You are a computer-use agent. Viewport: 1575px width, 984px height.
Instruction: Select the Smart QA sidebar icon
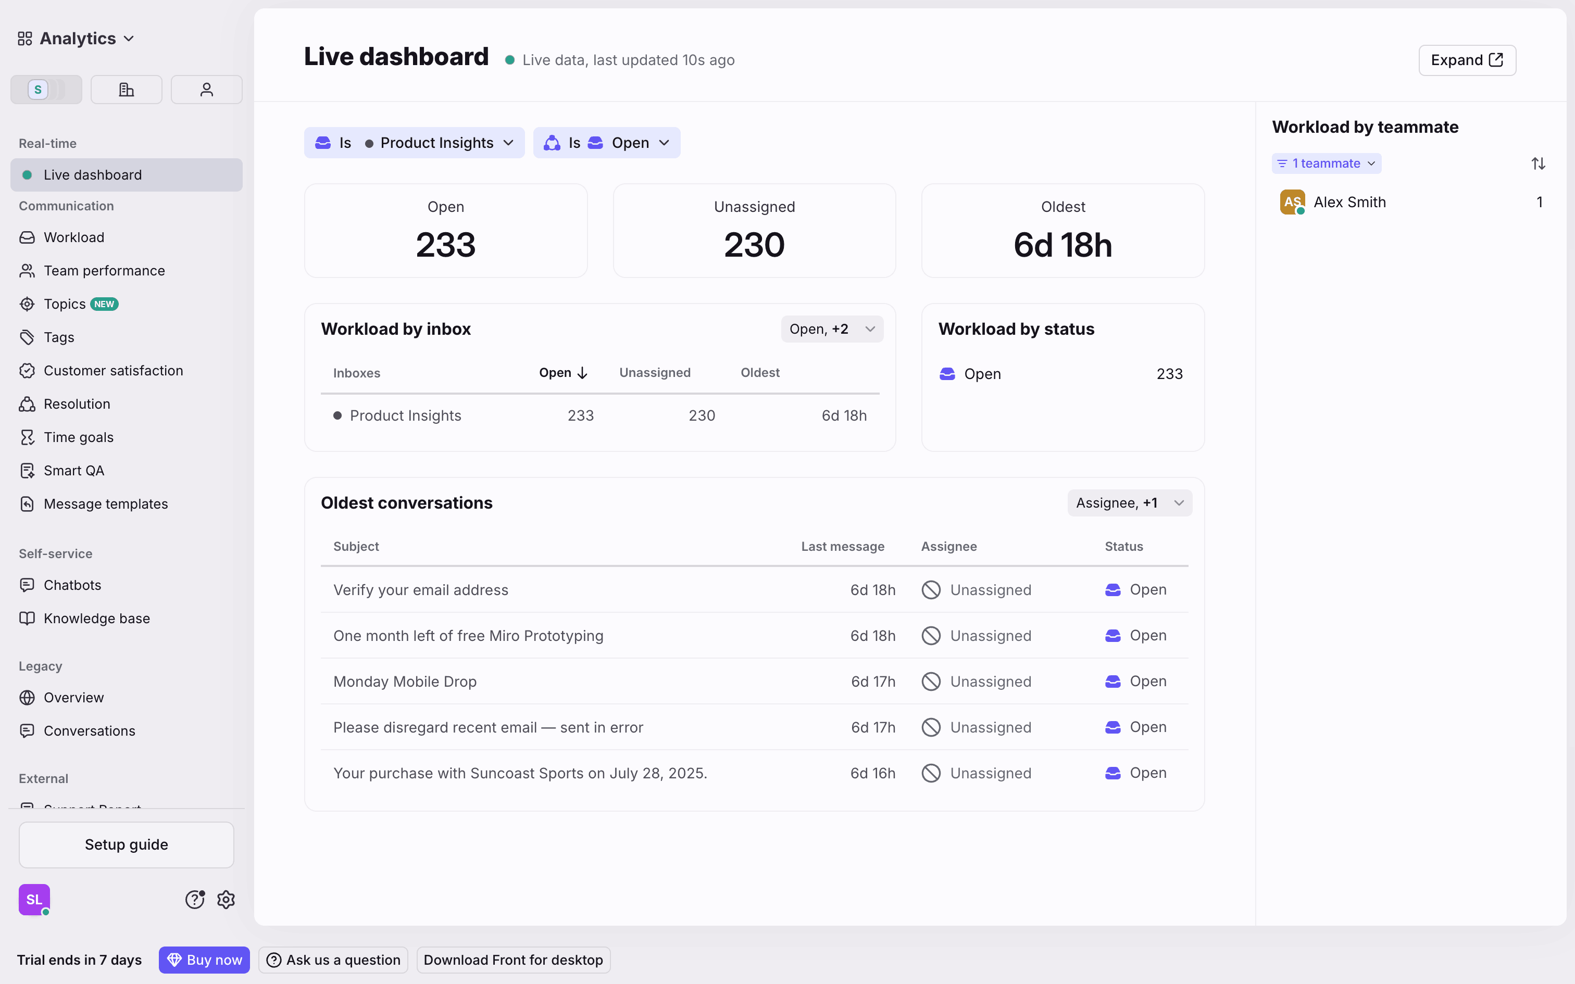click(27, 470)
